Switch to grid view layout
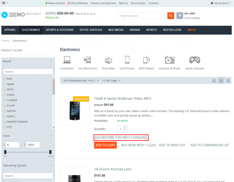The width and height of the screenshot is (234, 182). click(x=214, y=81)
